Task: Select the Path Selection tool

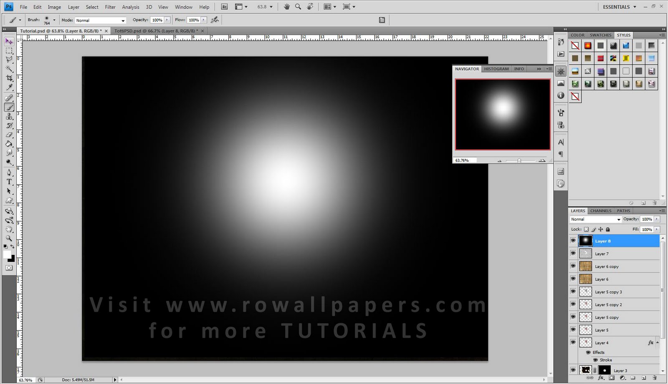Action: (9, 191)
